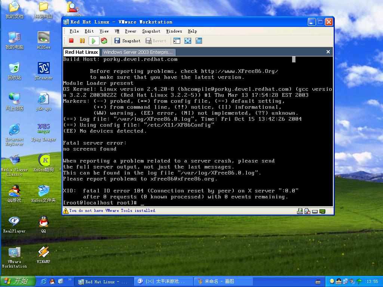Click the red Power Off button

tap(71, 41)
